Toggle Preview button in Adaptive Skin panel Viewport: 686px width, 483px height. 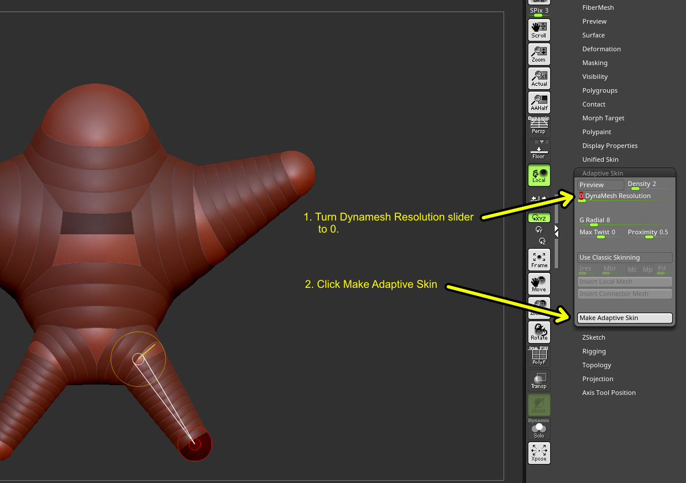click(600, 185)
